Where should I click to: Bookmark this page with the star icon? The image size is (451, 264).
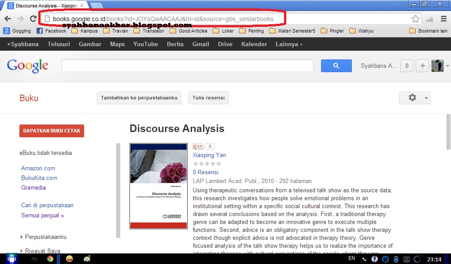pyautogui.click(x=415, y=19)
